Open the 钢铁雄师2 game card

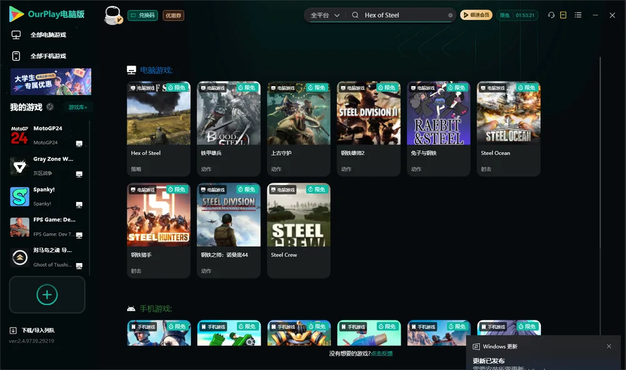click(x=369, y=129)
